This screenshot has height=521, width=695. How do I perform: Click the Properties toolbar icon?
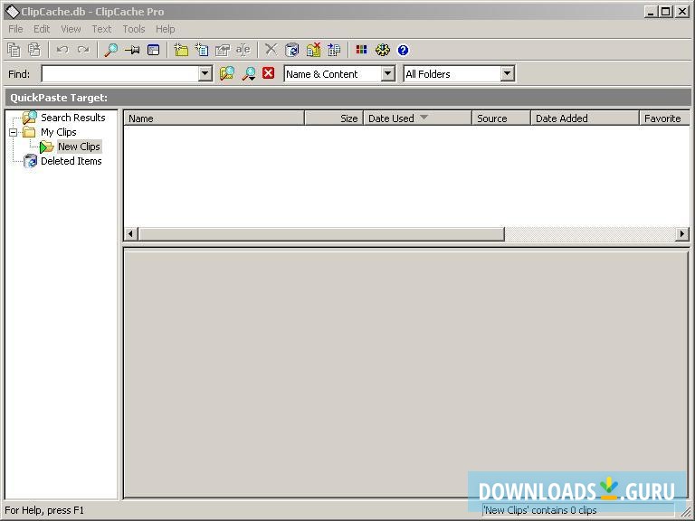click(223, 50)
